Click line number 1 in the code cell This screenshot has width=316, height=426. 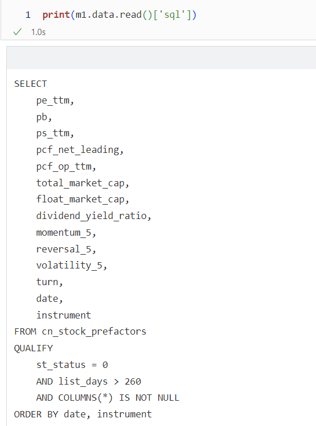tap(28, 15)
